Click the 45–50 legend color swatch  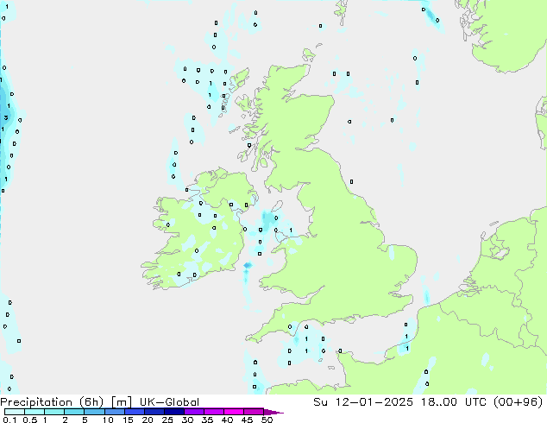tap(254, 412)
